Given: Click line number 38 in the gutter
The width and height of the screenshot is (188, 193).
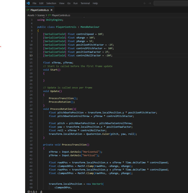Looking at the screenshot, I should 31,145.
